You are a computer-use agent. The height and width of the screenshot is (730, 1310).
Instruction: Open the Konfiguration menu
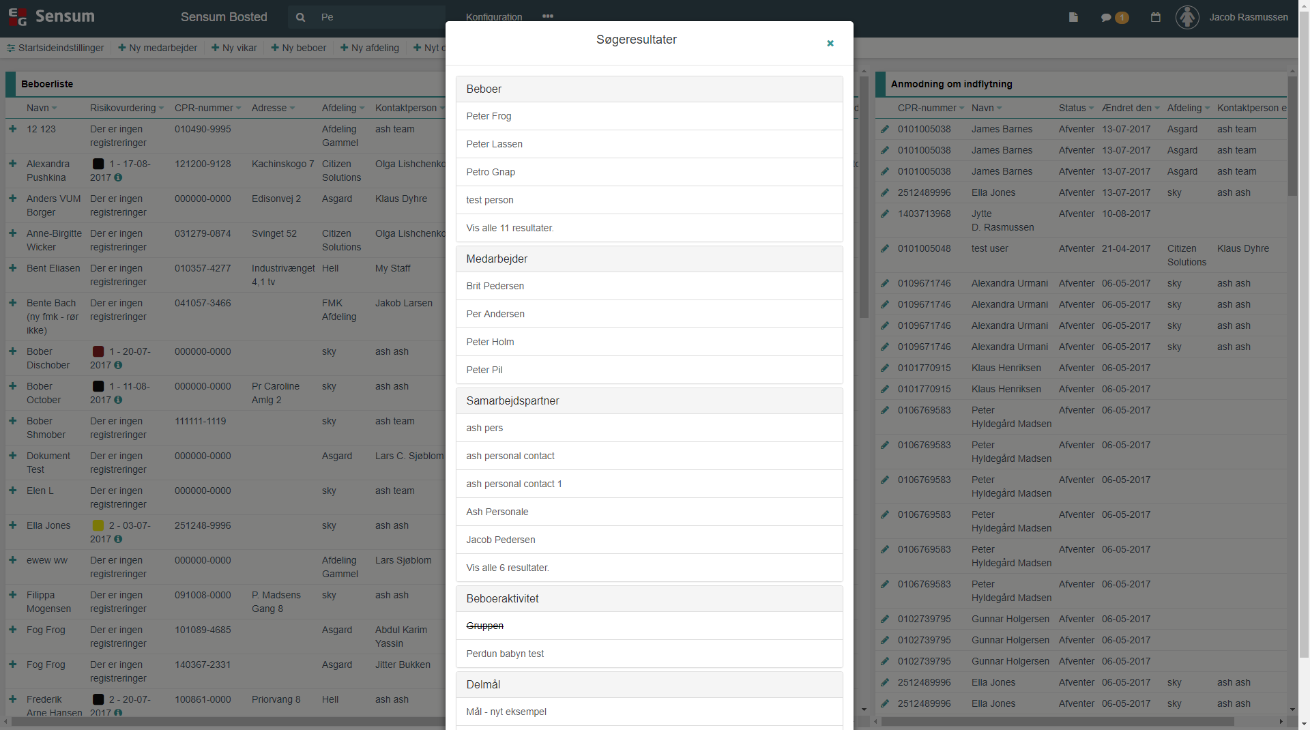pos(494,17)
